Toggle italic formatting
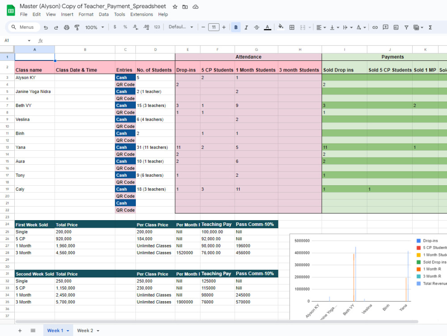Image resolution: width=447 pixels, height=336 pixels. click(x=246, y=27)
